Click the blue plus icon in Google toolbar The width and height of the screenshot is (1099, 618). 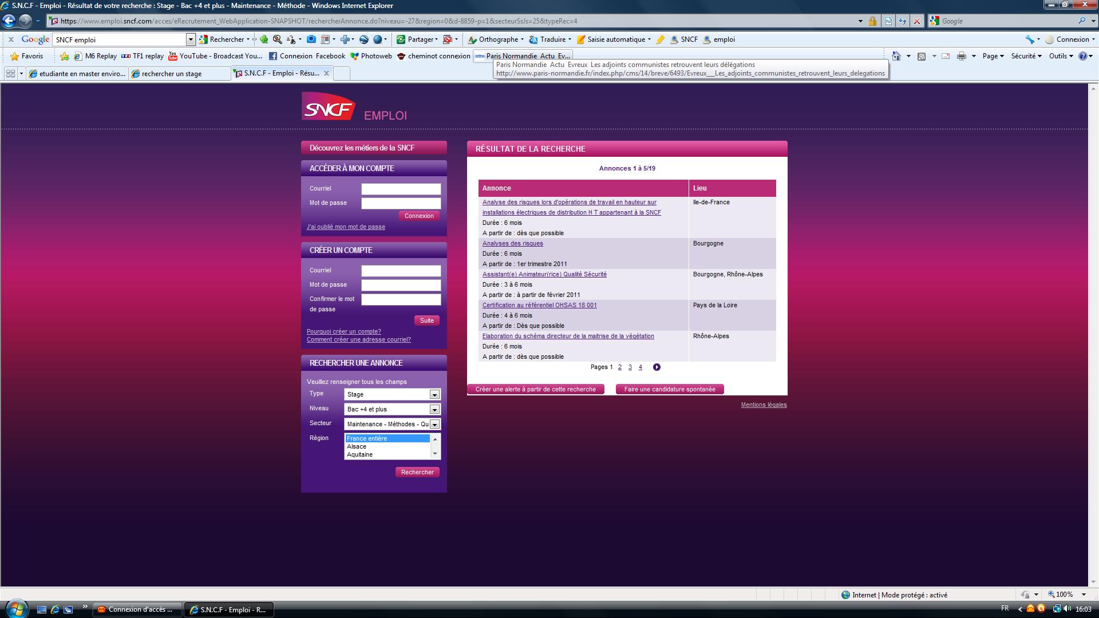pos(345,39)
